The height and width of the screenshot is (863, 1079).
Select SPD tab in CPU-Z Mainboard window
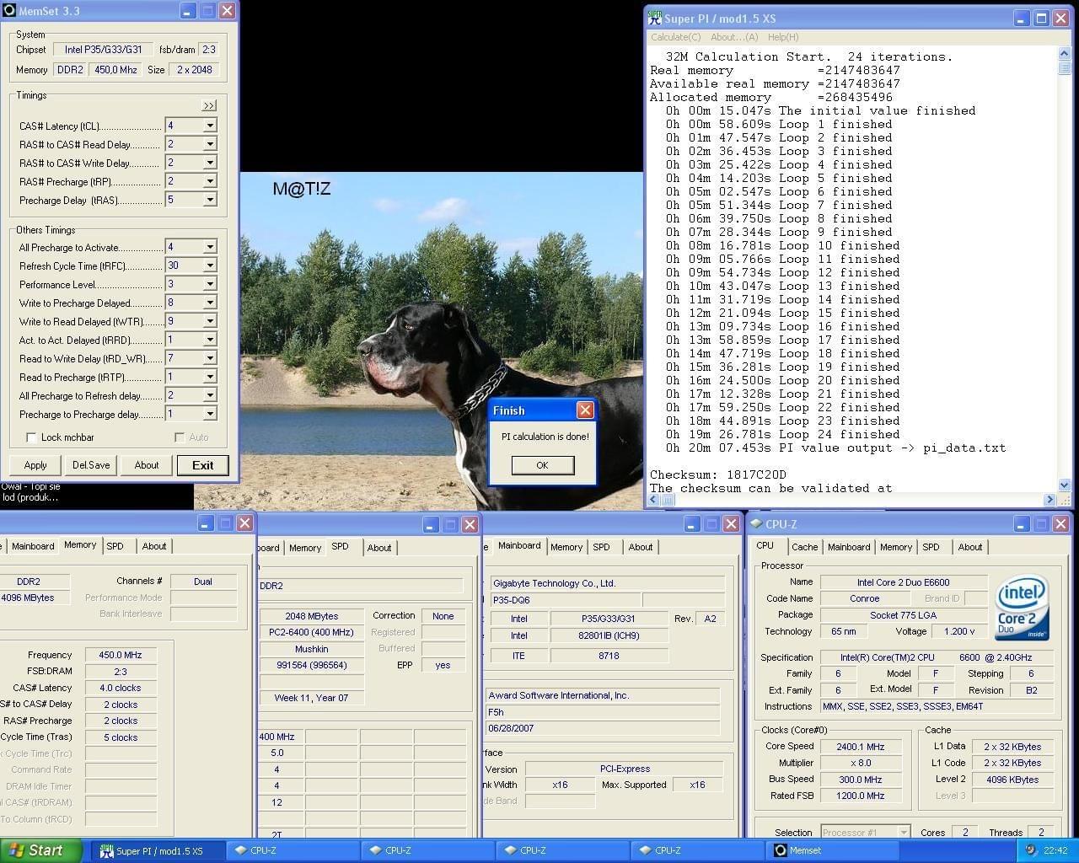[x=601, y=547]
